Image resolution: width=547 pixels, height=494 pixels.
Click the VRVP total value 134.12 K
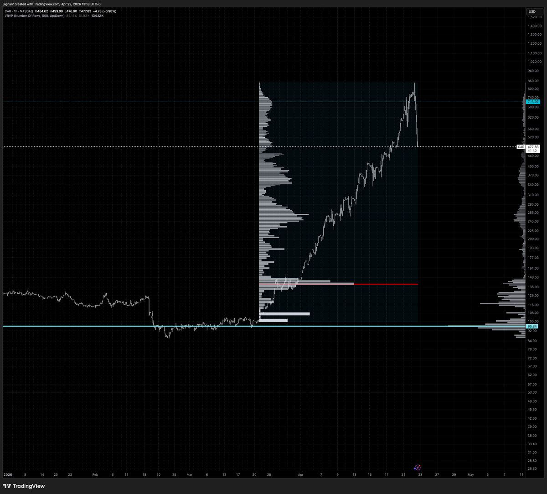(98, 16)
